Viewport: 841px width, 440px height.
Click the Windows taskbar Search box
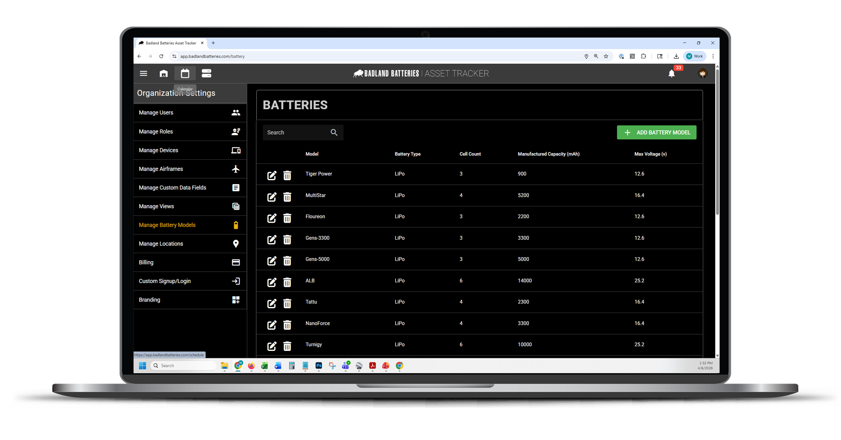184,366
